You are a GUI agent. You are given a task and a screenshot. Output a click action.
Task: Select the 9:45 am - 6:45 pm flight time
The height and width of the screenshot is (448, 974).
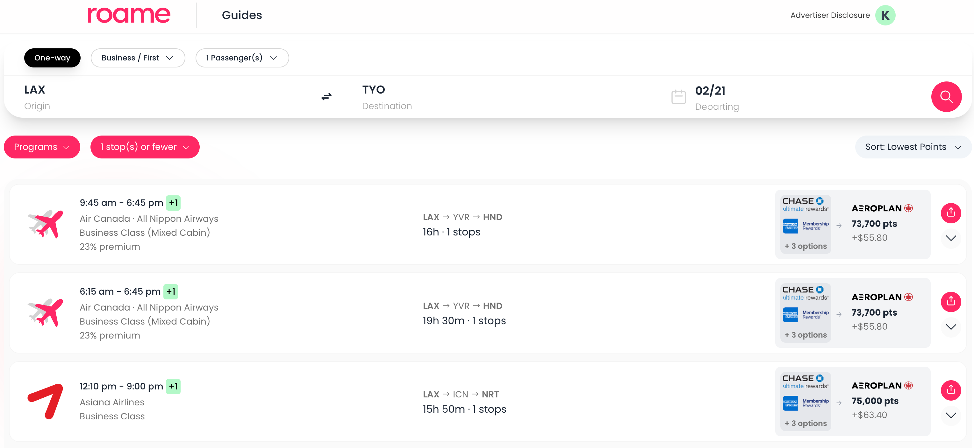click(121, 203)
